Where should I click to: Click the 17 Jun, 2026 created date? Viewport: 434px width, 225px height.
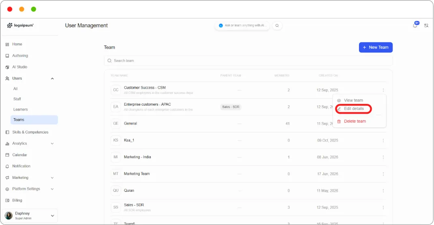coord(327,174)
